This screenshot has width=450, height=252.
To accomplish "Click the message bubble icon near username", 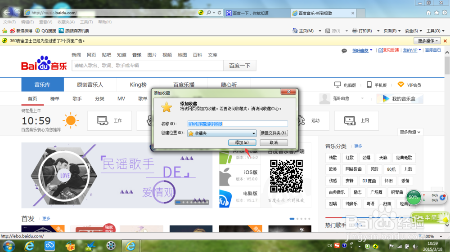I will [344, 51].
